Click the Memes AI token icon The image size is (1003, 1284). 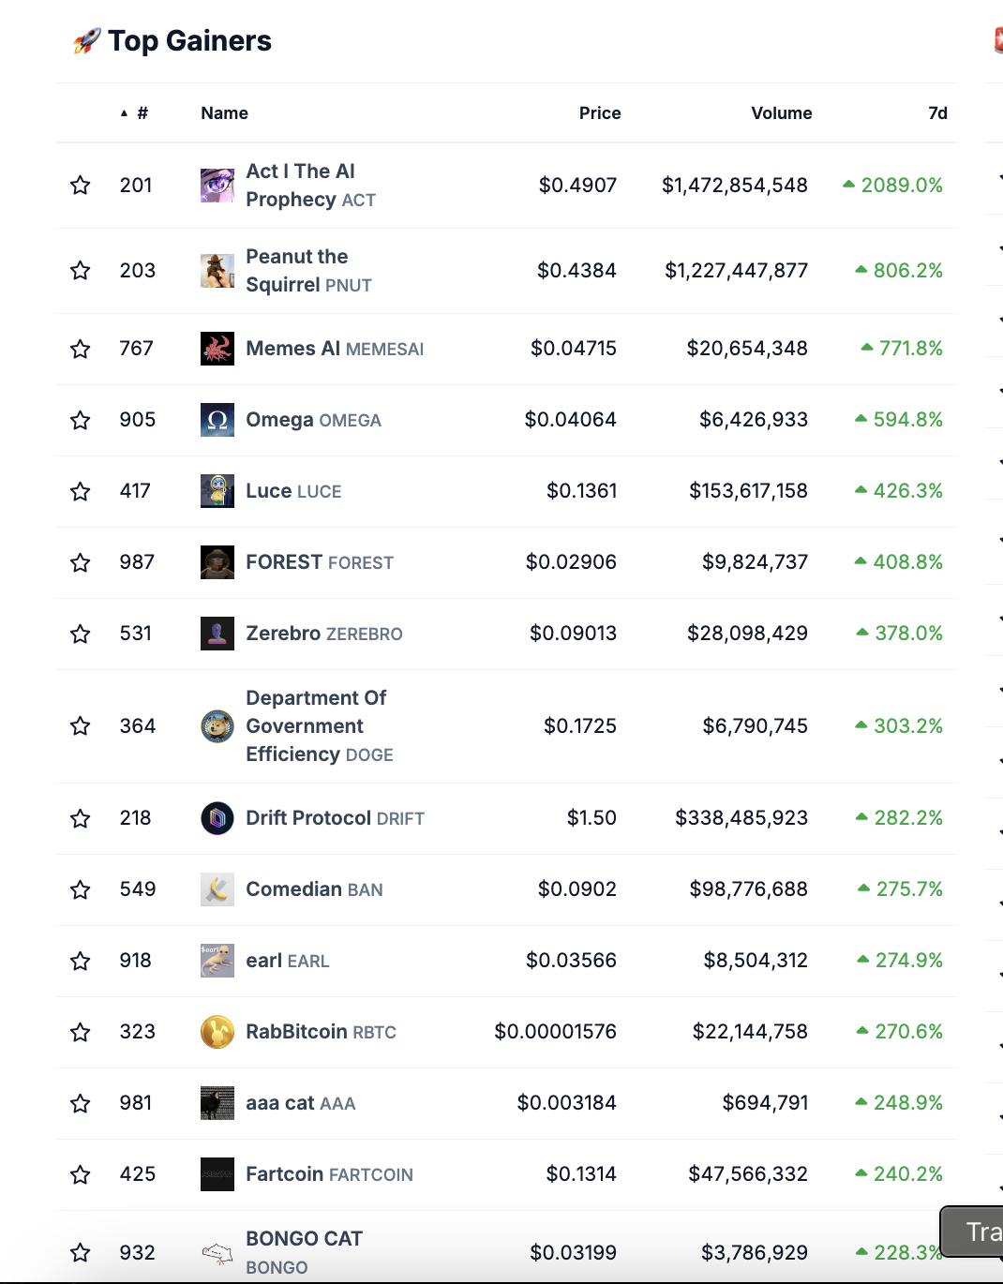pyautogui.click(x=217, y=349)
